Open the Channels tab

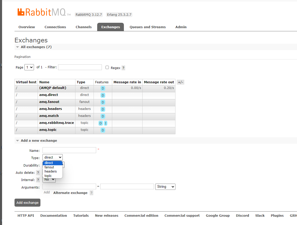(x=84, y=27)
